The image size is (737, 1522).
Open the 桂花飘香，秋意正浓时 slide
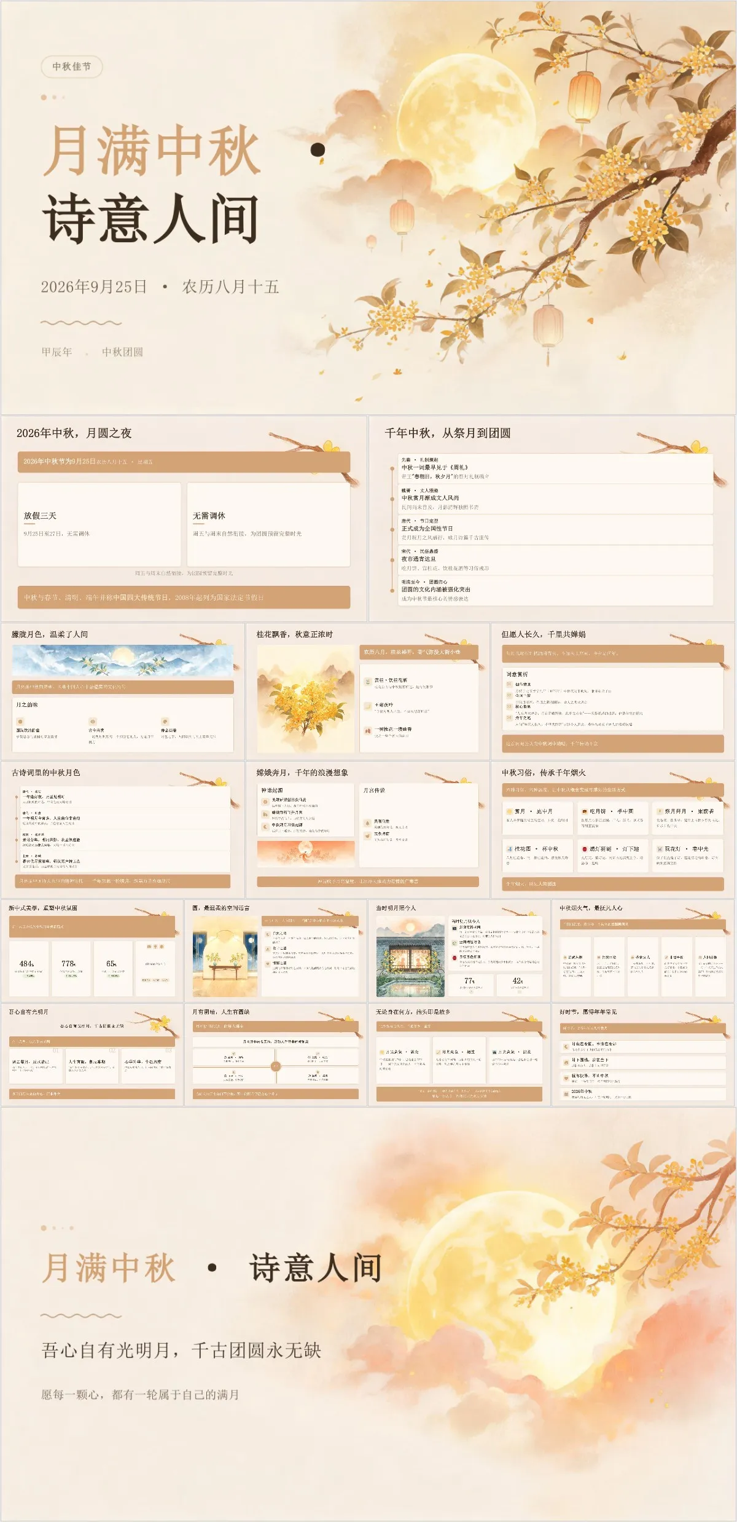[x=368, y=692]
